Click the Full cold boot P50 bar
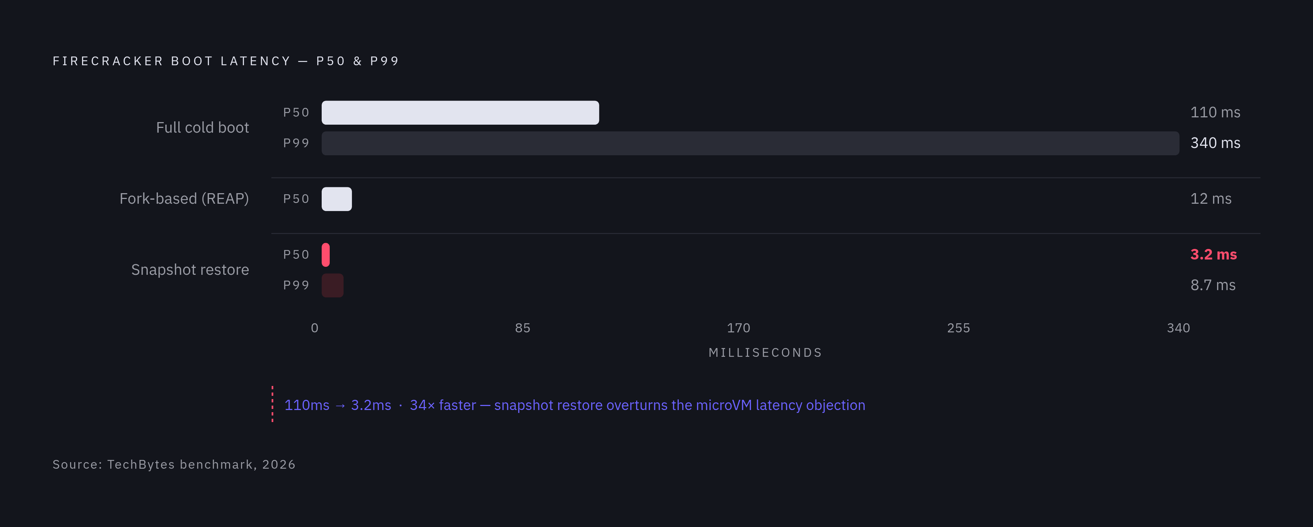 (x=460, y=113)
